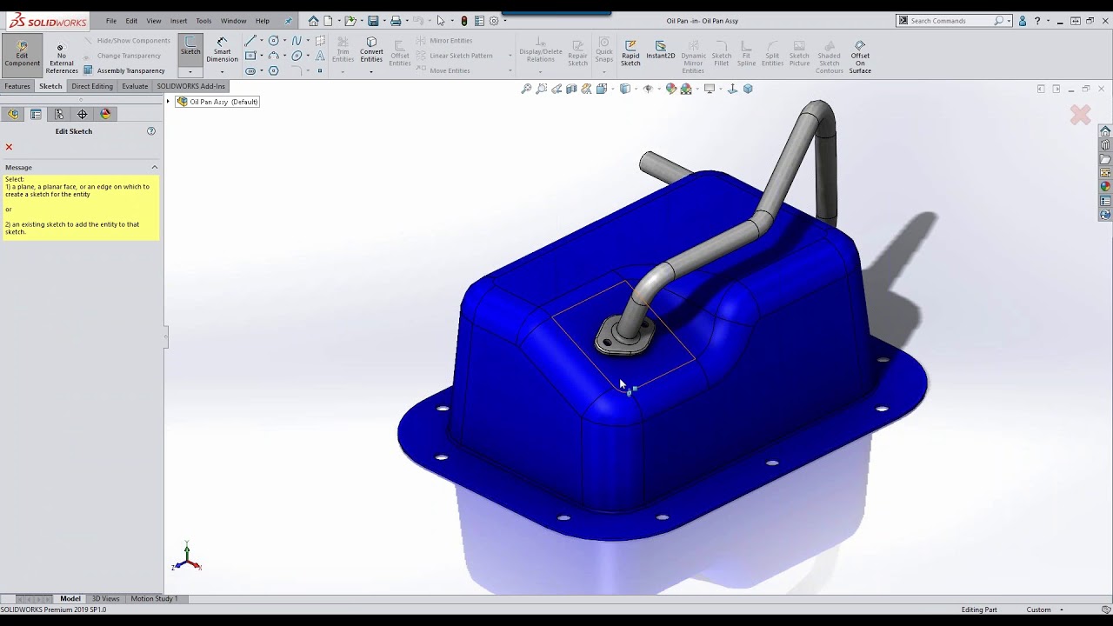Switch to the Features tab

click(x=17, y=86)
